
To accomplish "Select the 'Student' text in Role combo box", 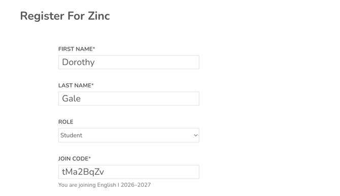I will 71,135.
